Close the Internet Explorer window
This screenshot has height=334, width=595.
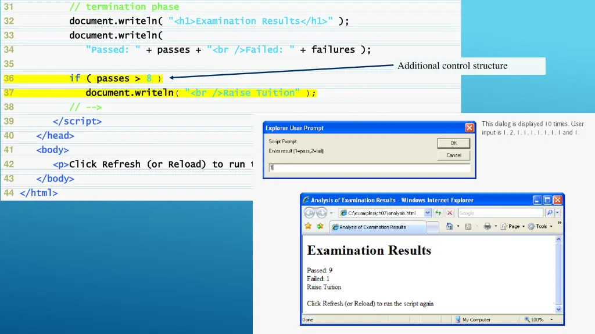pos(557,200)
